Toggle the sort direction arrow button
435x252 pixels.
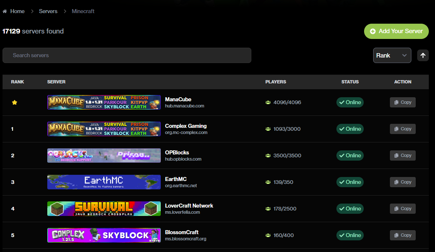pyautogui.click(x=423, y=55)
